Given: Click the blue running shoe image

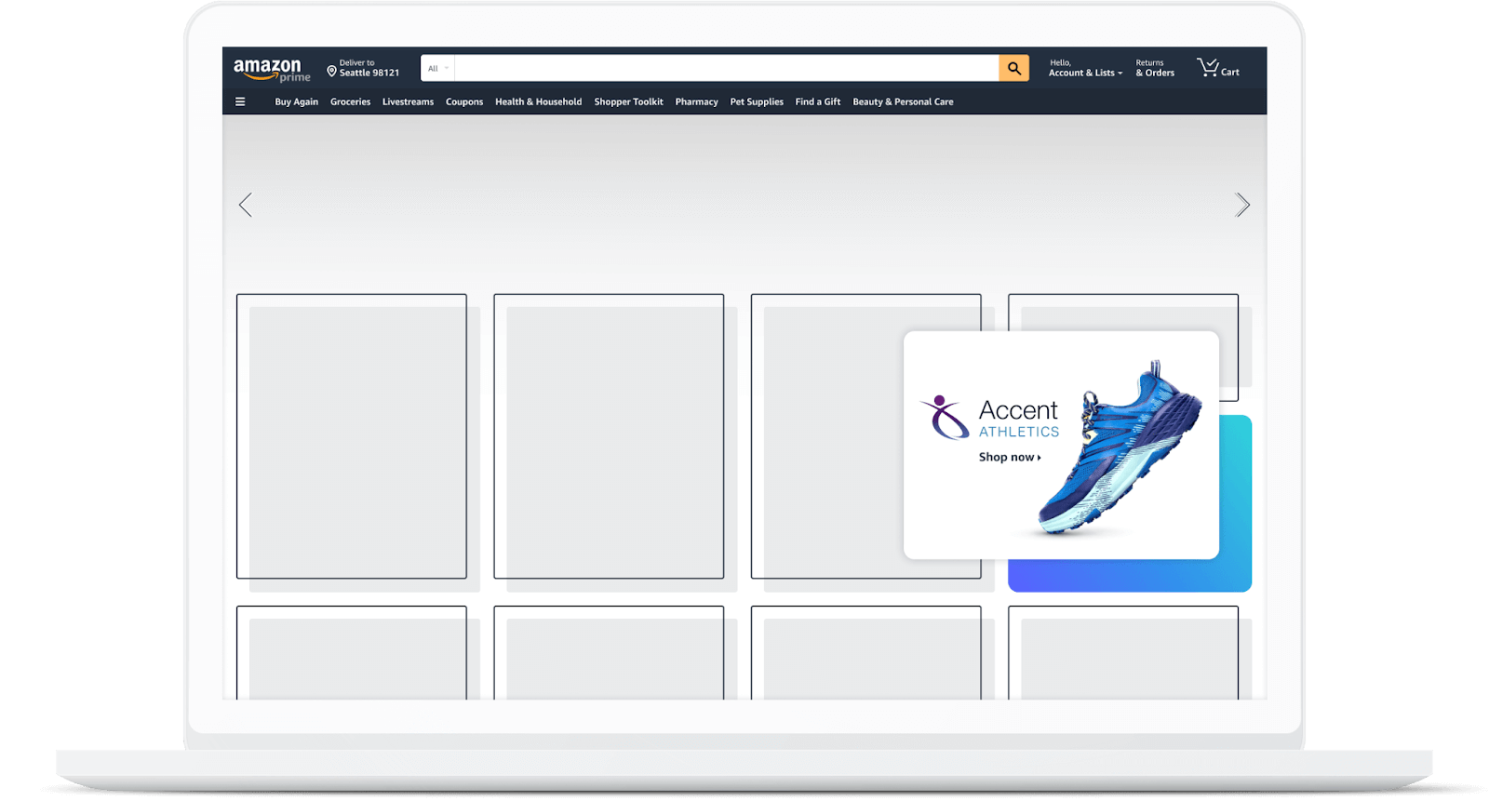Looking at the screenshot, I should pos(1121,451).
